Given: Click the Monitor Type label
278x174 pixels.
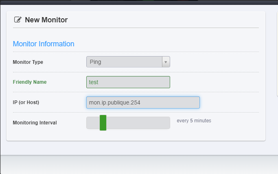Looking at the screenshot, I should click(x=28, y=62).
